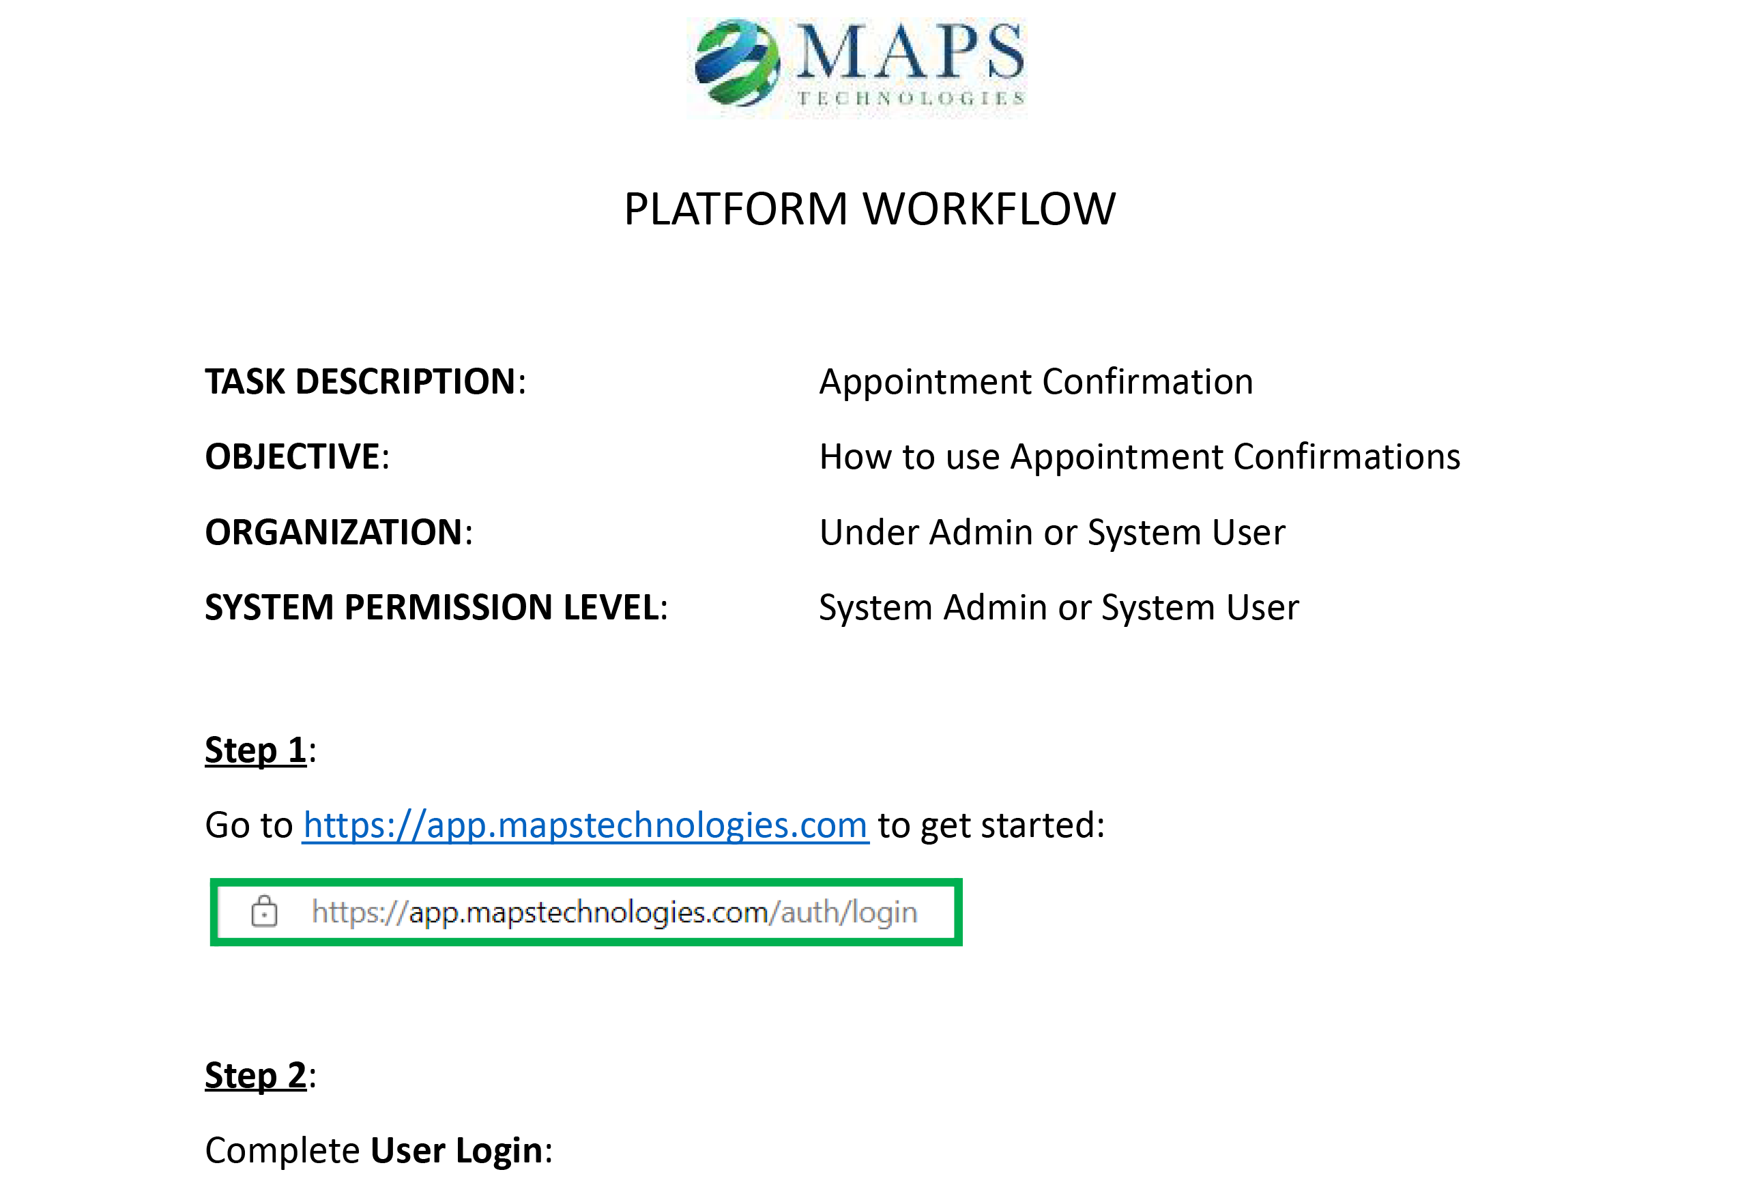Click the Appointment Confirmation text
Viewport: 1740px width, 1187px height.
click(x=1035, y=382)
